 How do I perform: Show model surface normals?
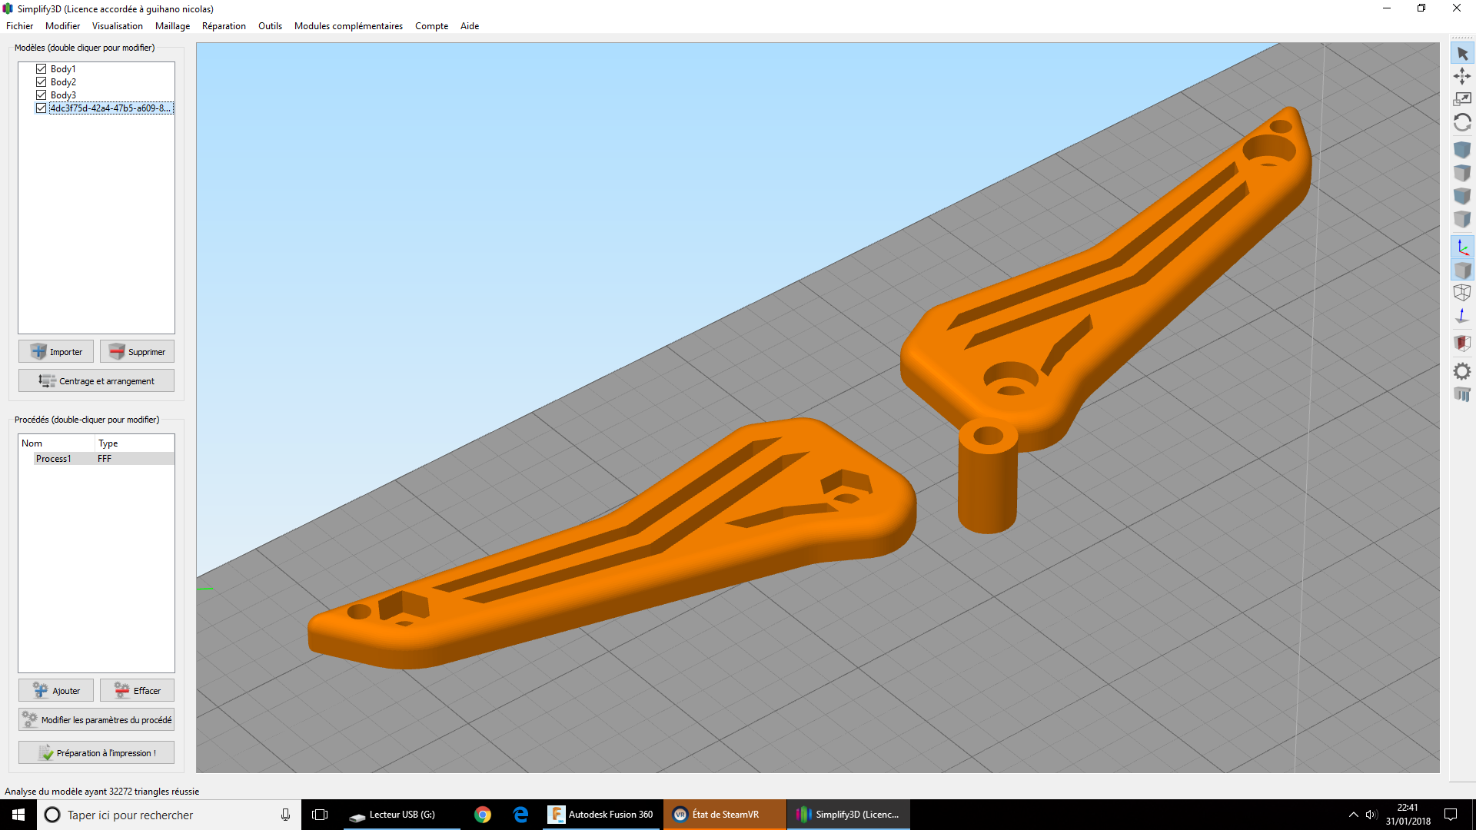(1462, 316)
